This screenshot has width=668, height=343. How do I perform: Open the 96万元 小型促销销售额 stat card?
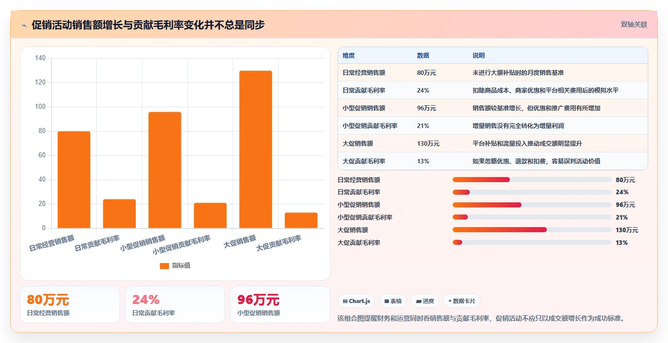pos(280,305)
